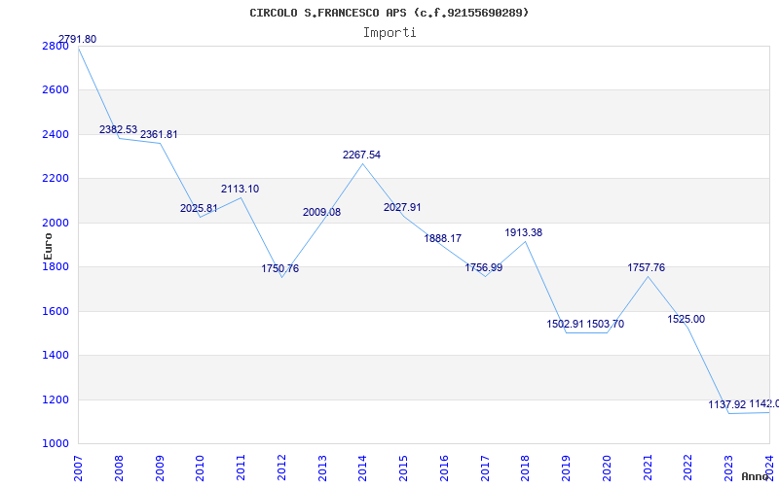Click the 2027.91 data label
This screenshot has height=486, width=779.
pos(402,207)
